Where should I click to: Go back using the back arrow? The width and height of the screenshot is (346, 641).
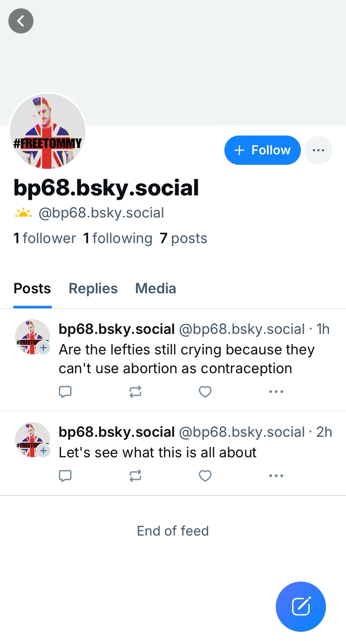(21, 21)
